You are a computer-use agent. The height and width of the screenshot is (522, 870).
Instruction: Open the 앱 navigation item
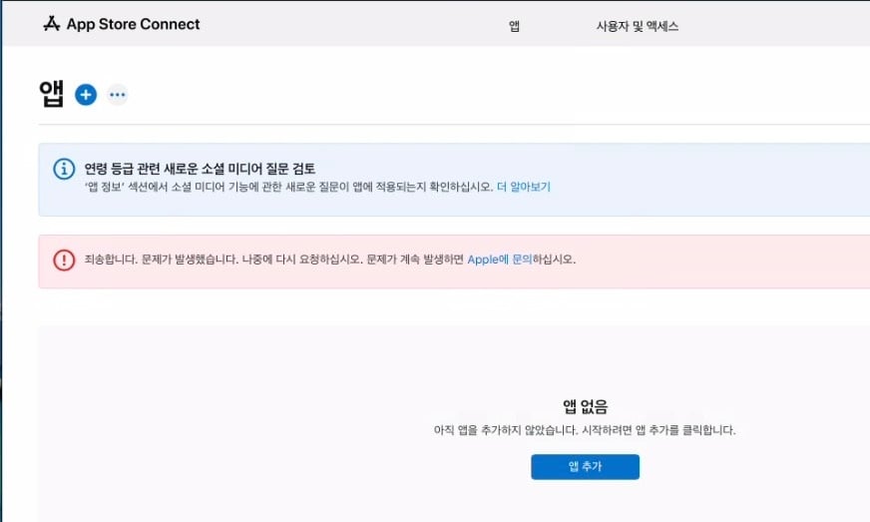coord(515,26)
